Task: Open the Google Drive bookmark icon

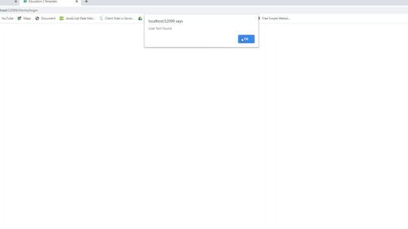Action: pos(140,18)
